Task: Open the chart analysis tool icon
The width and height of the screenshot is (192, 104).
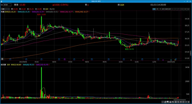Action: (x=165, y=102)
